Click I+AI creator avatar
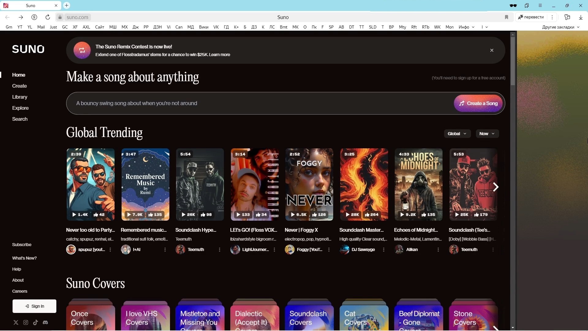The height and width of the screenshot is (331, 588). (126, 249)
